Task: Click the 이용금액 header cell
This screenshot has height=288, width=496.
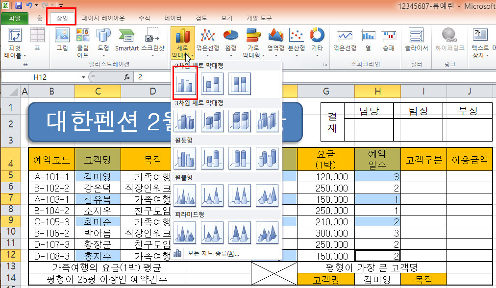Action: (x=470, y=160)
